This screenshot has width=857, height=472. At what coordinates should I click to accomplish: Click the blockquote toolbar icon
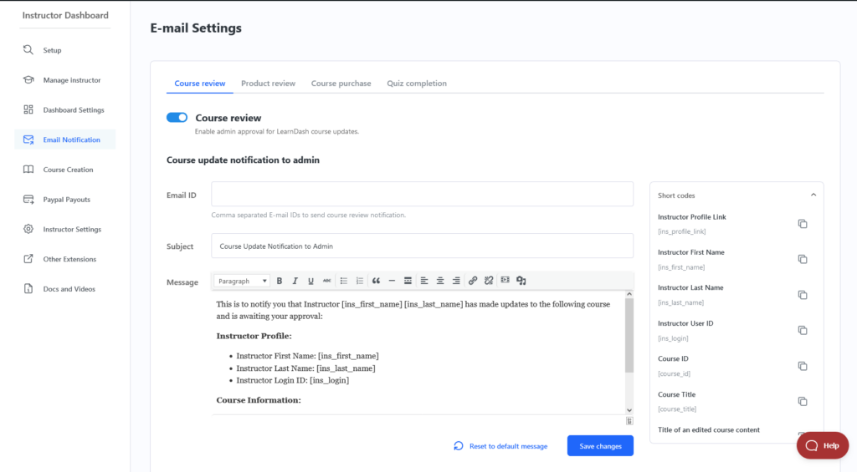[376, 281]
